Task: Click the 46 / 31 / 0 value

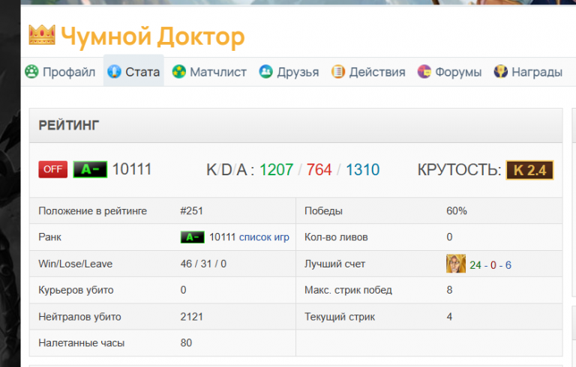Action: point(203,264)
